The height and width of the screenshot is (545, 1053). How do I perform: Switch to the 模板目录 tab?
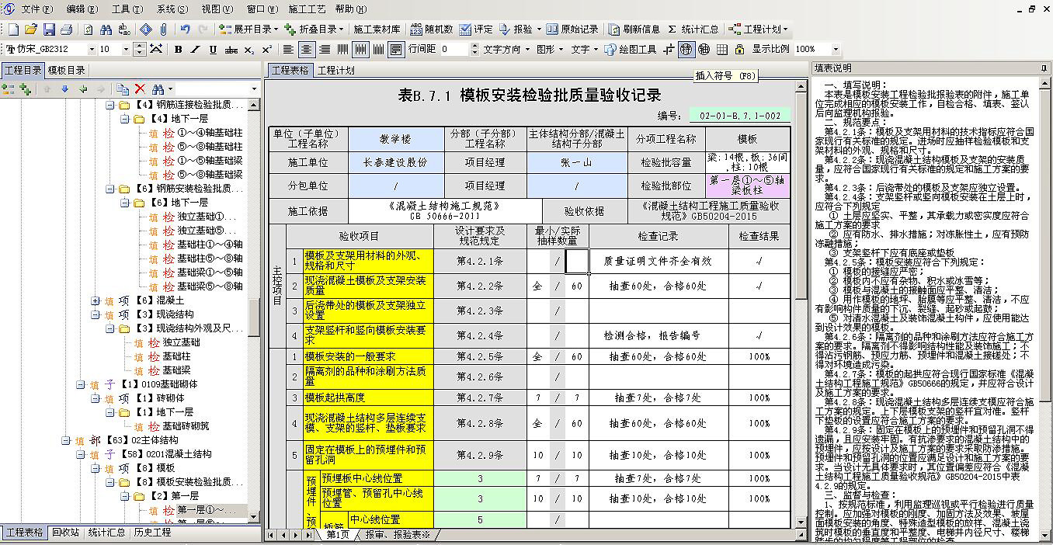pyautogui.click(x=67, y=71)
